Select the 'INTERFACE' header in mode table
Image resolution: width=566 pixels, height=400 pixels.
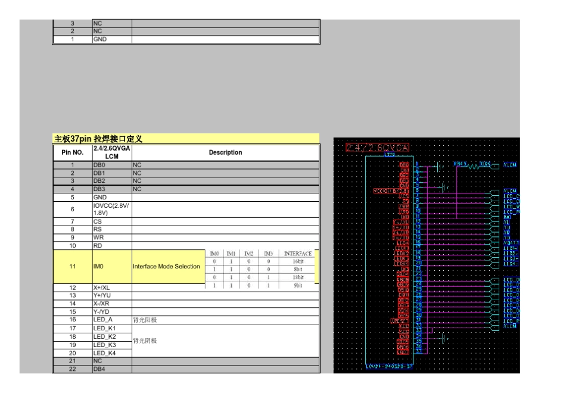(298, 254)
